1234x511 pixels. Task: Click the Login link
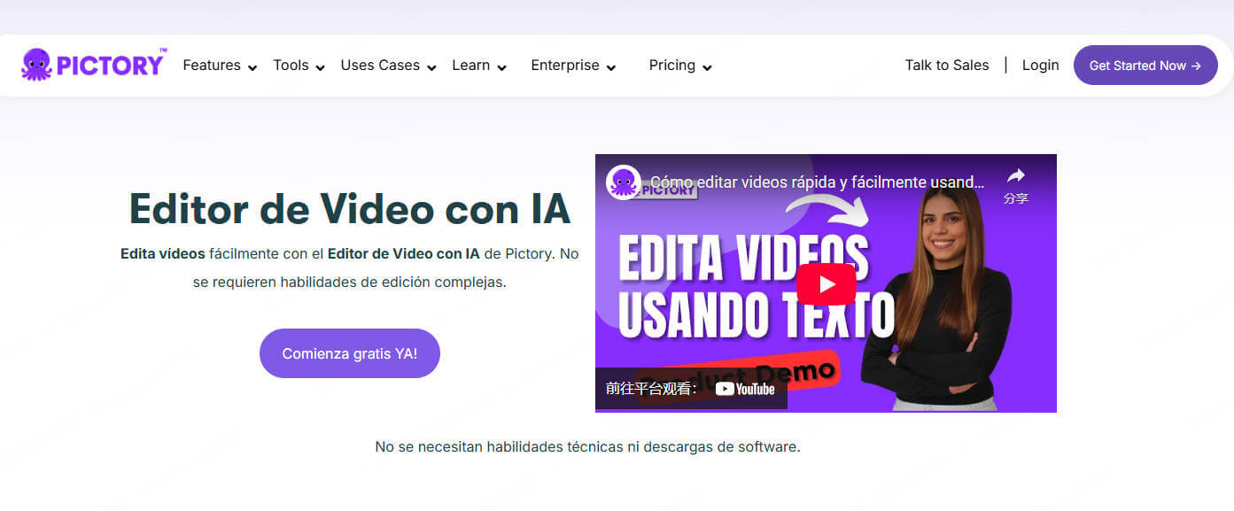[1040, 66]
